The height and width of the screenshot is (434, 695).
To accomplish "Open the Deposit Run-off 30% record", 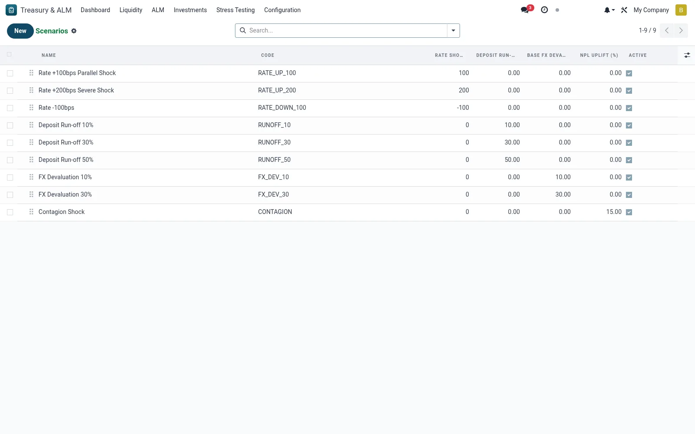I will pyautogui.click(x=66, y=142).
